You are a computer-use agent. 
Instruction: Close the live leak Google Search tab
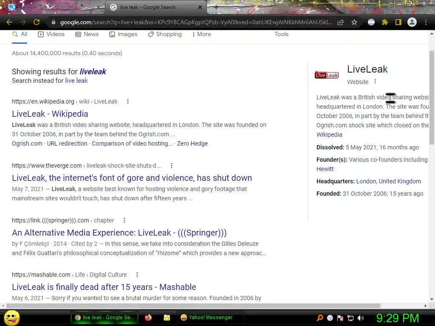pyautogui.click(x=200, y=7)
